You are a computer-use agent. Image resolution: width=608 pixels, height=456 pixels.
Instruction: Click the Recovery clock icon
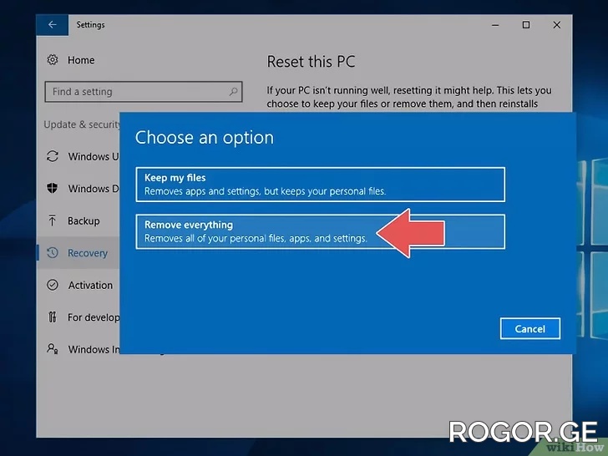pyautogui.click(x=53, y=253)
